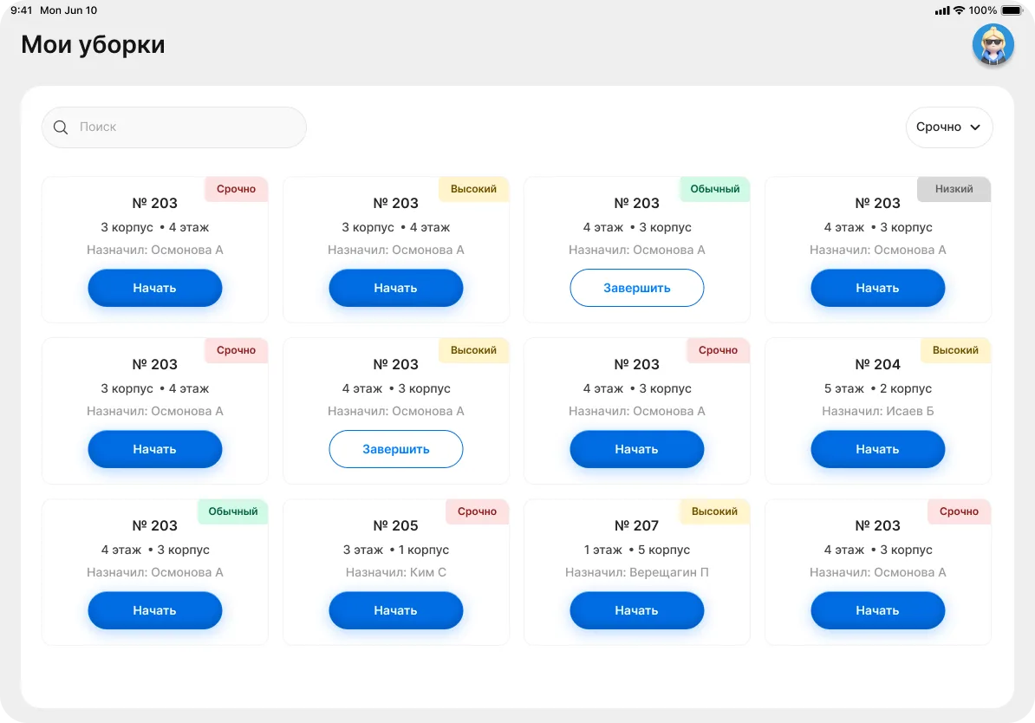Screen dimensions: 1035x723
Task: Tap the cellular signal icon
Action: pyautogui.click(x=942, y=10)
